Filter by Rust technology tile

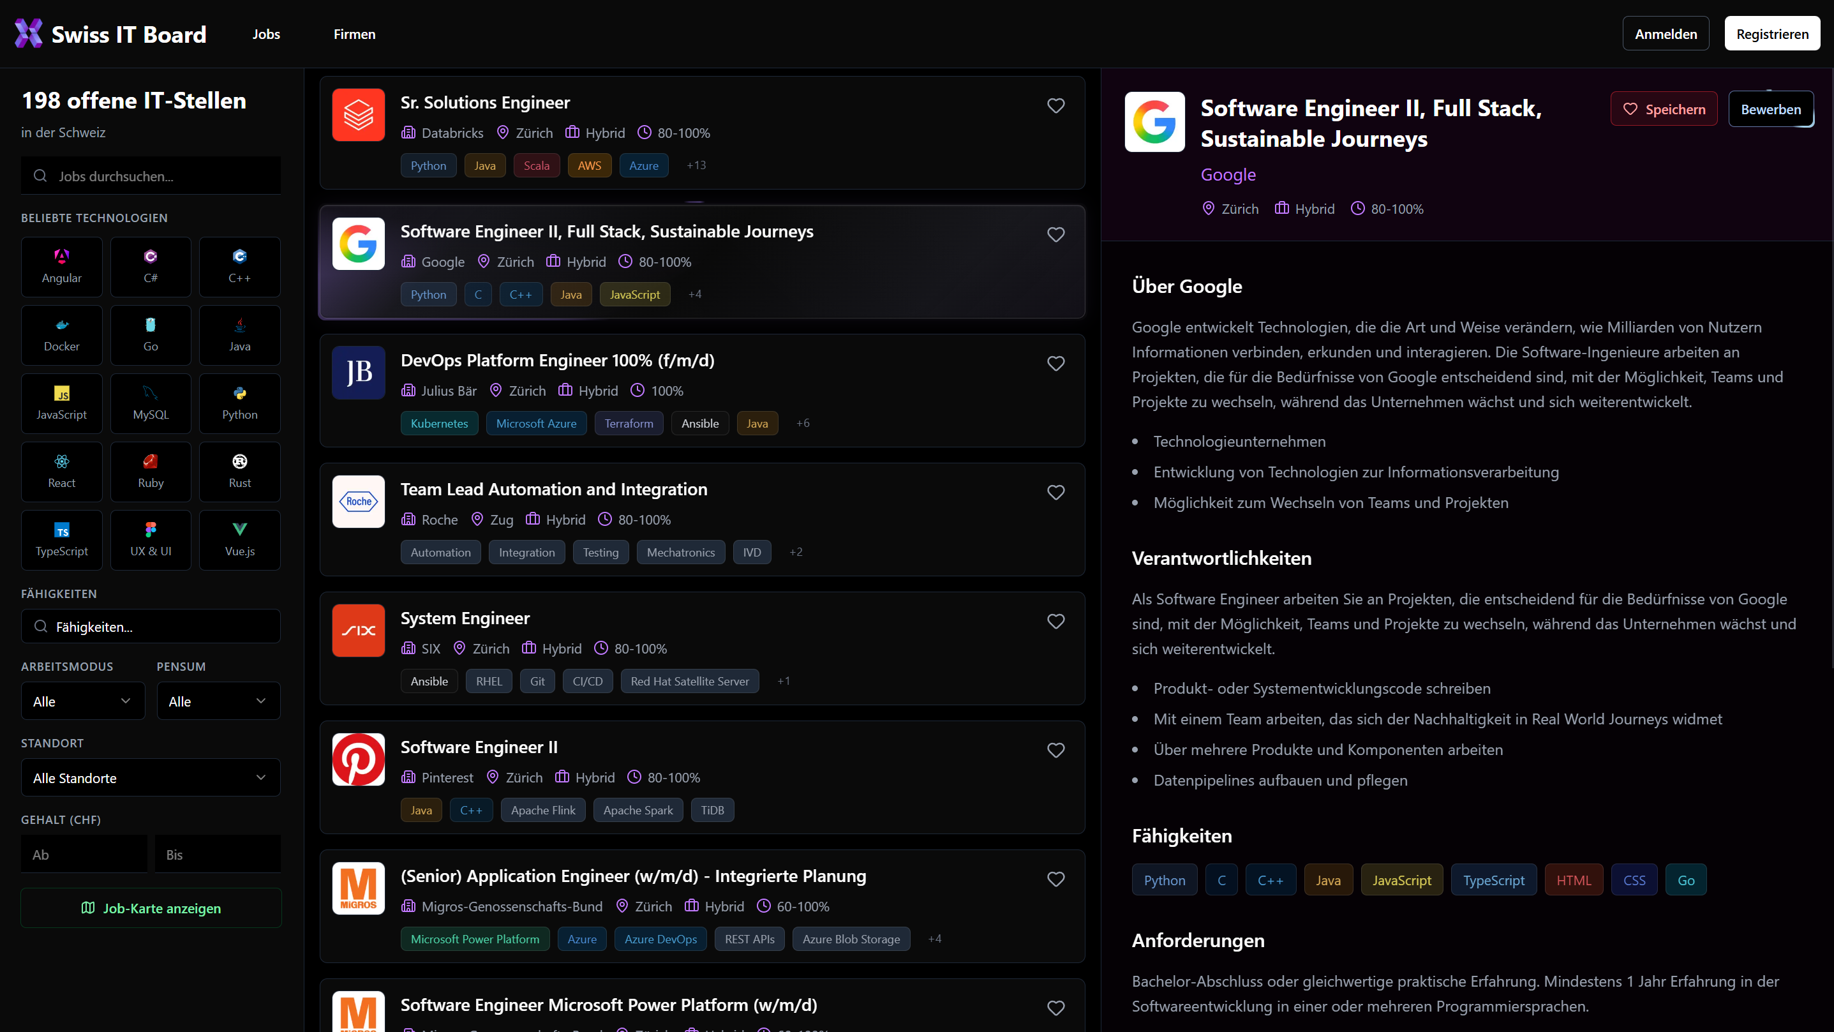click(240, 472)
